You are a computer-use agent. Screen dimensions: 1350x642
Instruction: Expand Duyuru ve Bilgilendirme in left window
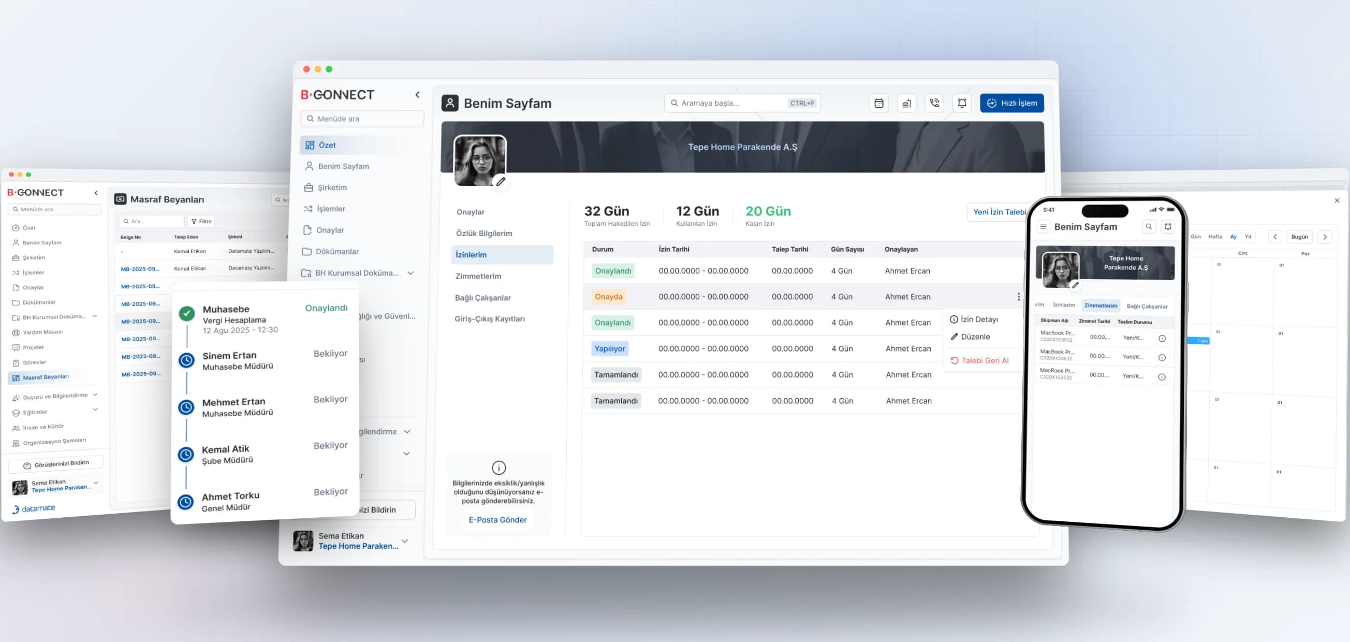click(x=95, y=395)
